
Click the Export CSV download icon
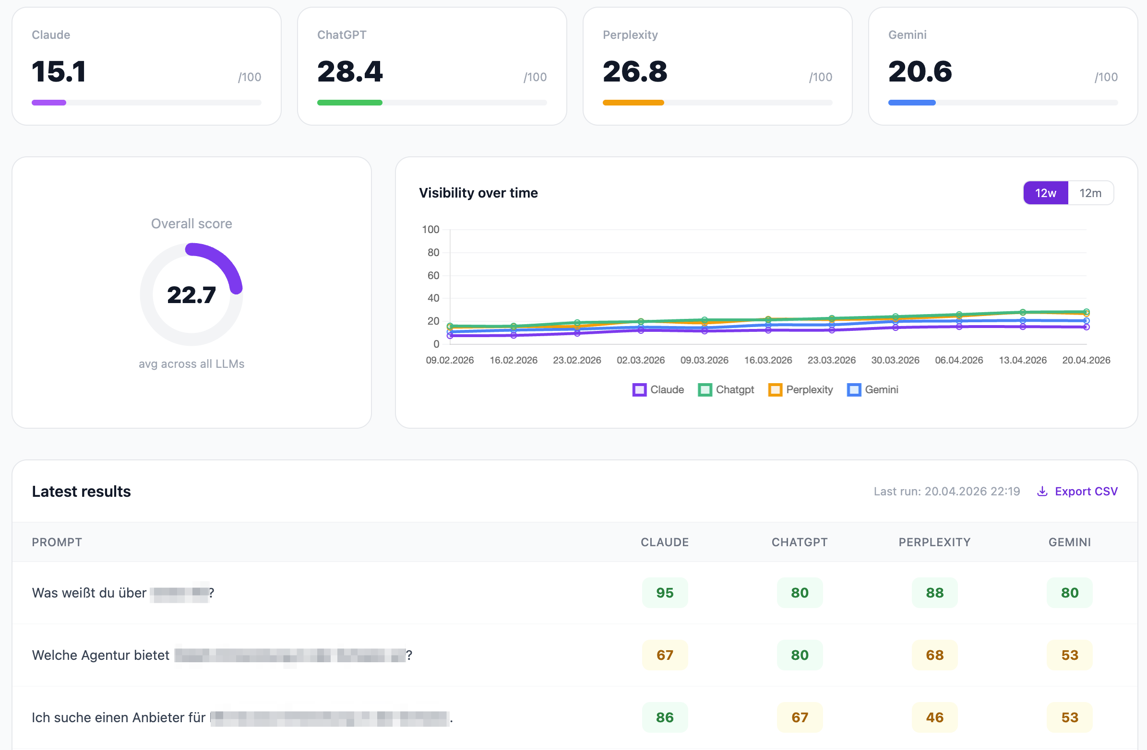click(1042, 492)
